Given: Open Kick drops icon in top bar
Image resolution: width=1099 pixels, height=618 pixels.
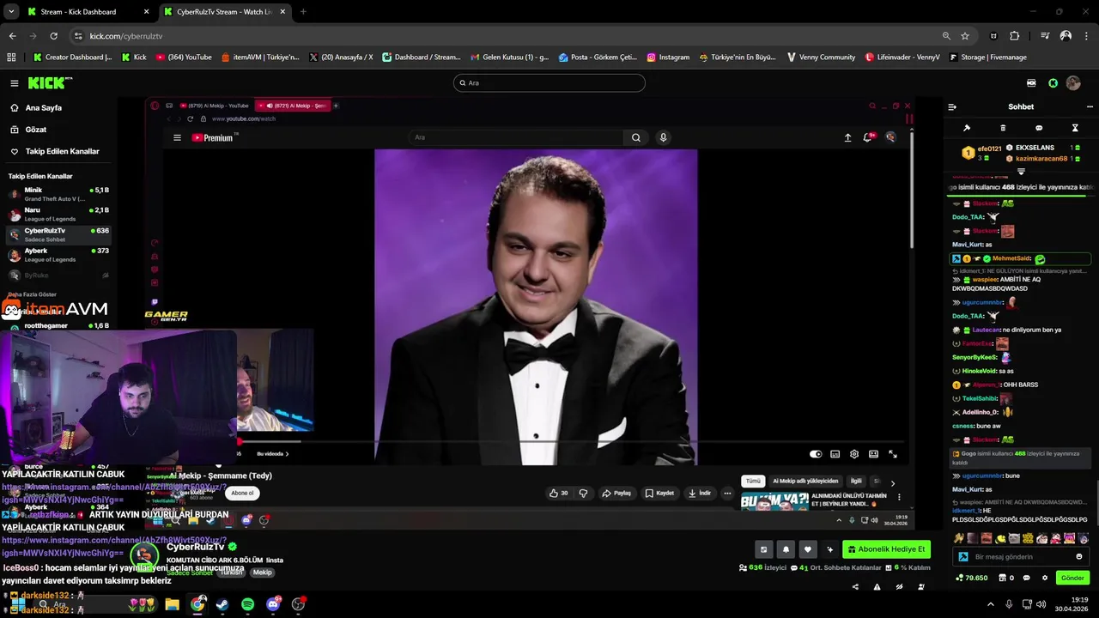Looking at the screenshot, I should click(1031, 83).
